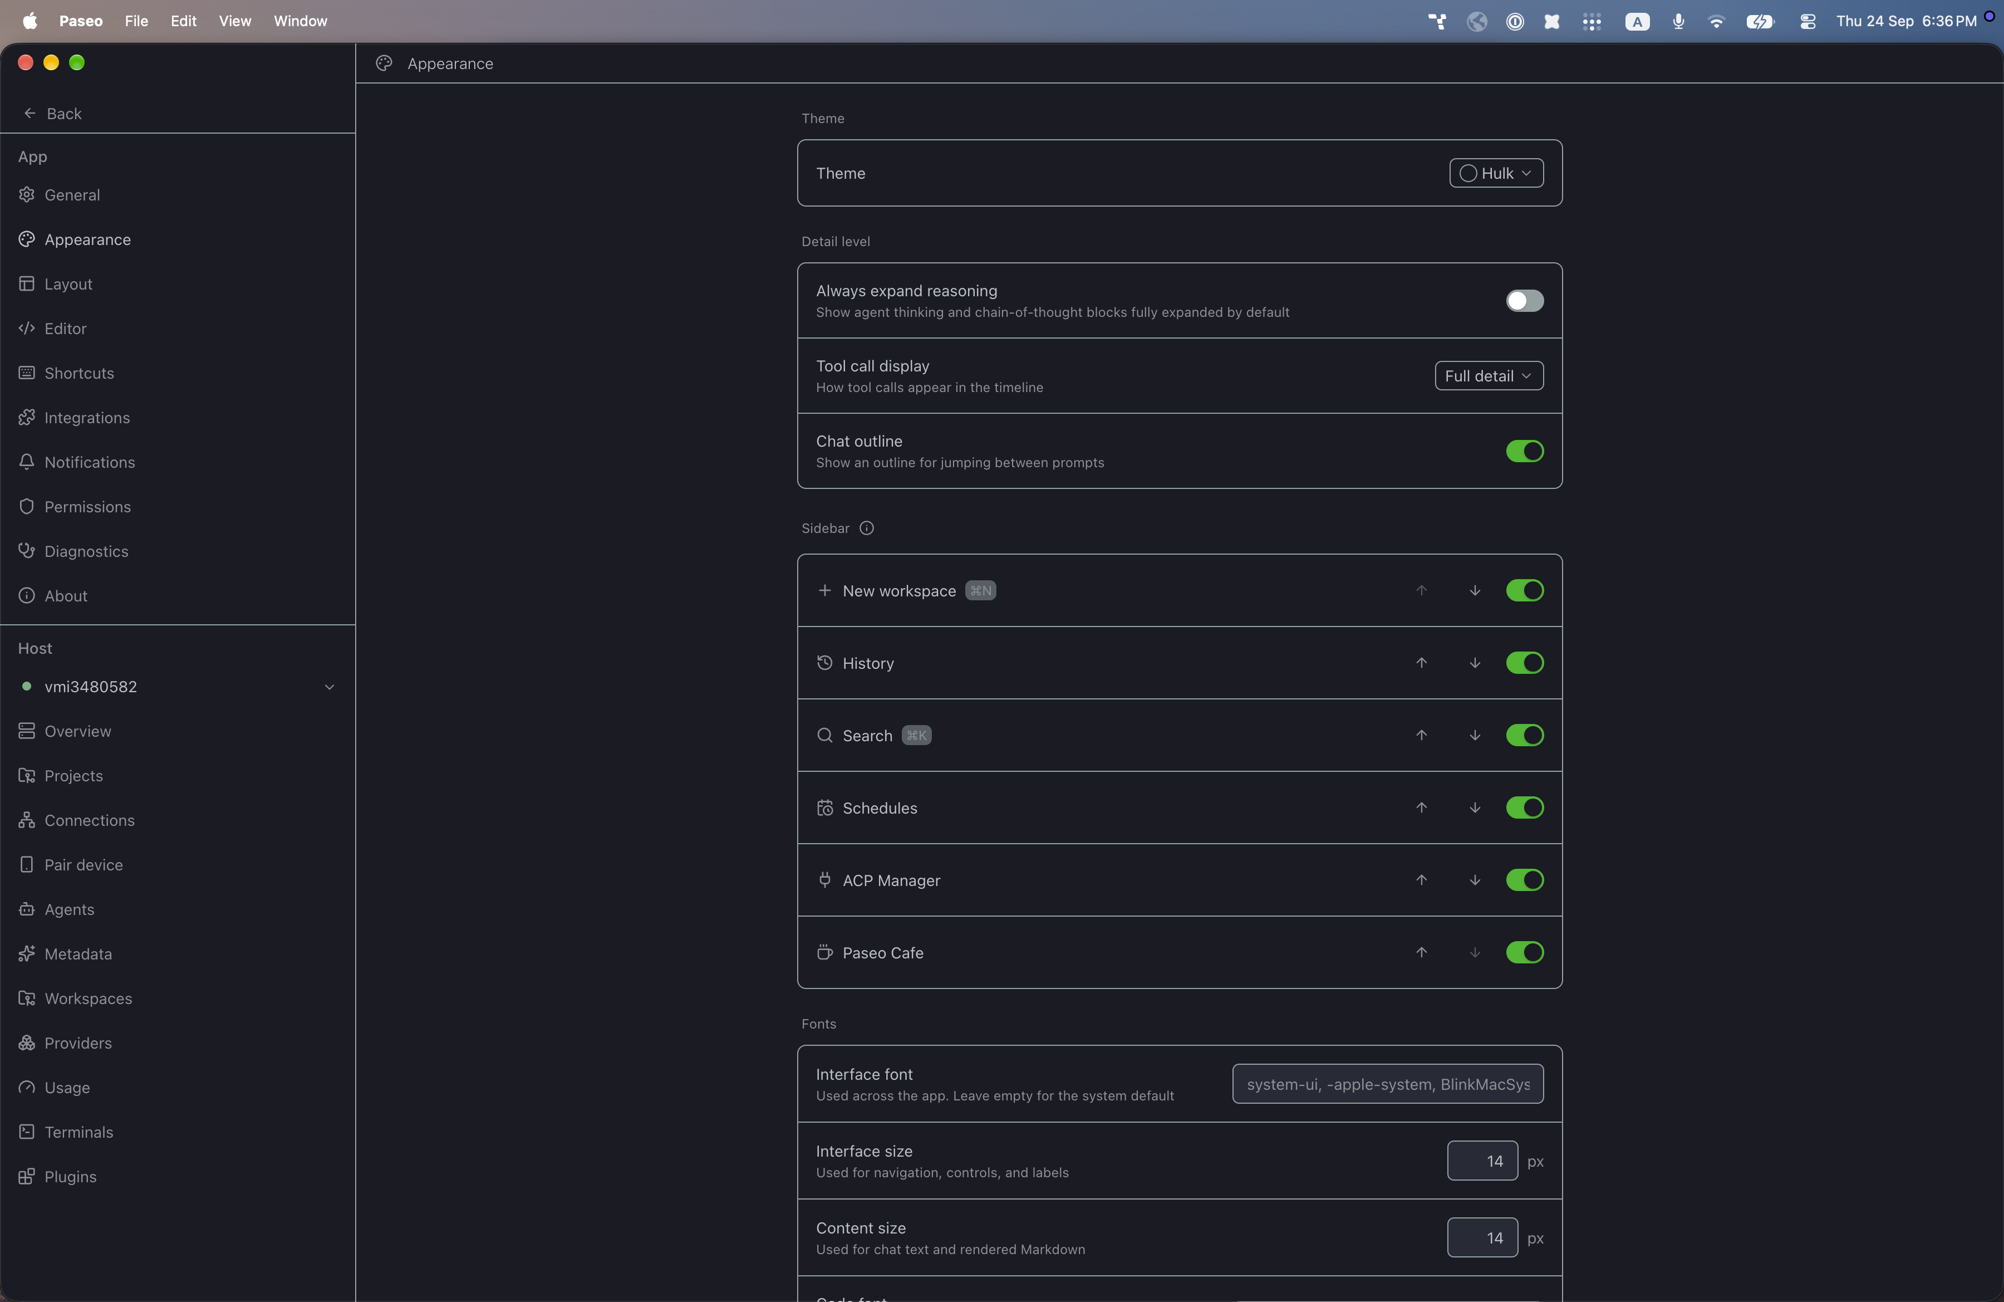Screen dimensions: 2004x1302
Task: Move Schedules up in sidebar order
Action: coord(1421,807)
